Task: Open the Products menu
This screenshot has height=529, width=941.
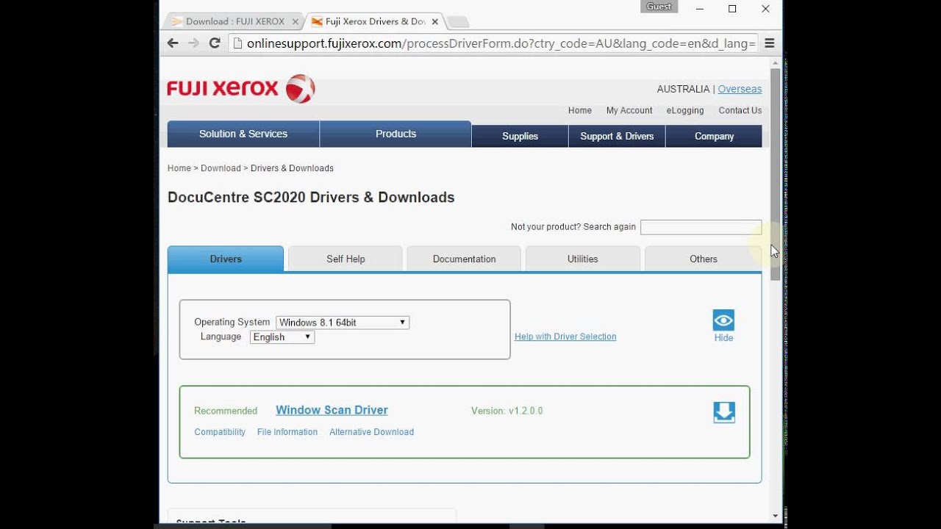Action: coord(396,134)
